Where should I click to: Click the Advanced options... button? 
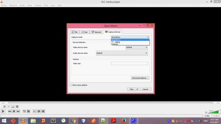pos(140,78)
